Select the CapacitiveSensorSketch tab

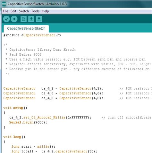[26, 28]
